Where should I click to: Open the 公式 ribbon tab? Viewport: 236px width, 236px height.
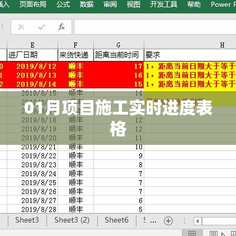point(63,4)
